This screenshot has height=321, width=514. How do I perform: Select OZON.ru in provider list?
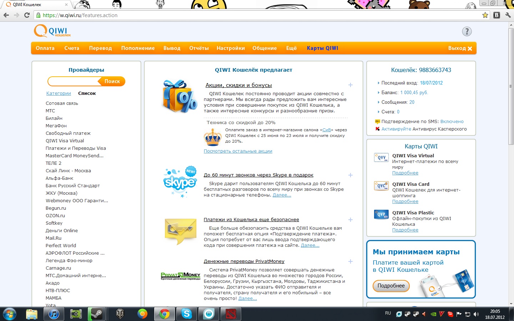[x=55, y=216]
